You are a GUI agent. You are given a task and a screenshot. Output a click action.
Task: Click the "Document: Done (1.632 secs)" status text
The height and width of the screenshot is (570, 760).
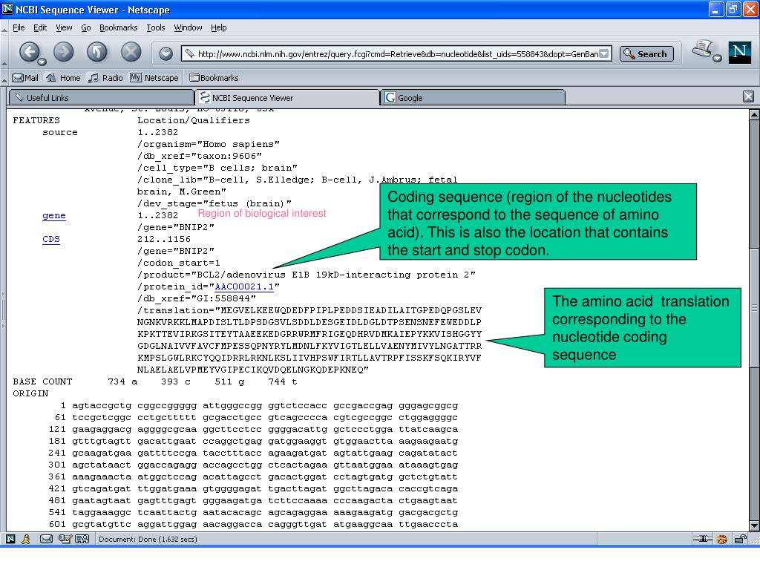pos(148,539)
